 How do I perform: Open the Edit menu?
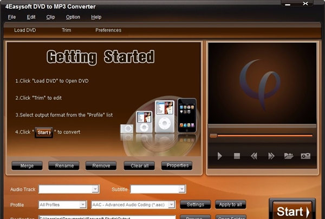[31, 17]
